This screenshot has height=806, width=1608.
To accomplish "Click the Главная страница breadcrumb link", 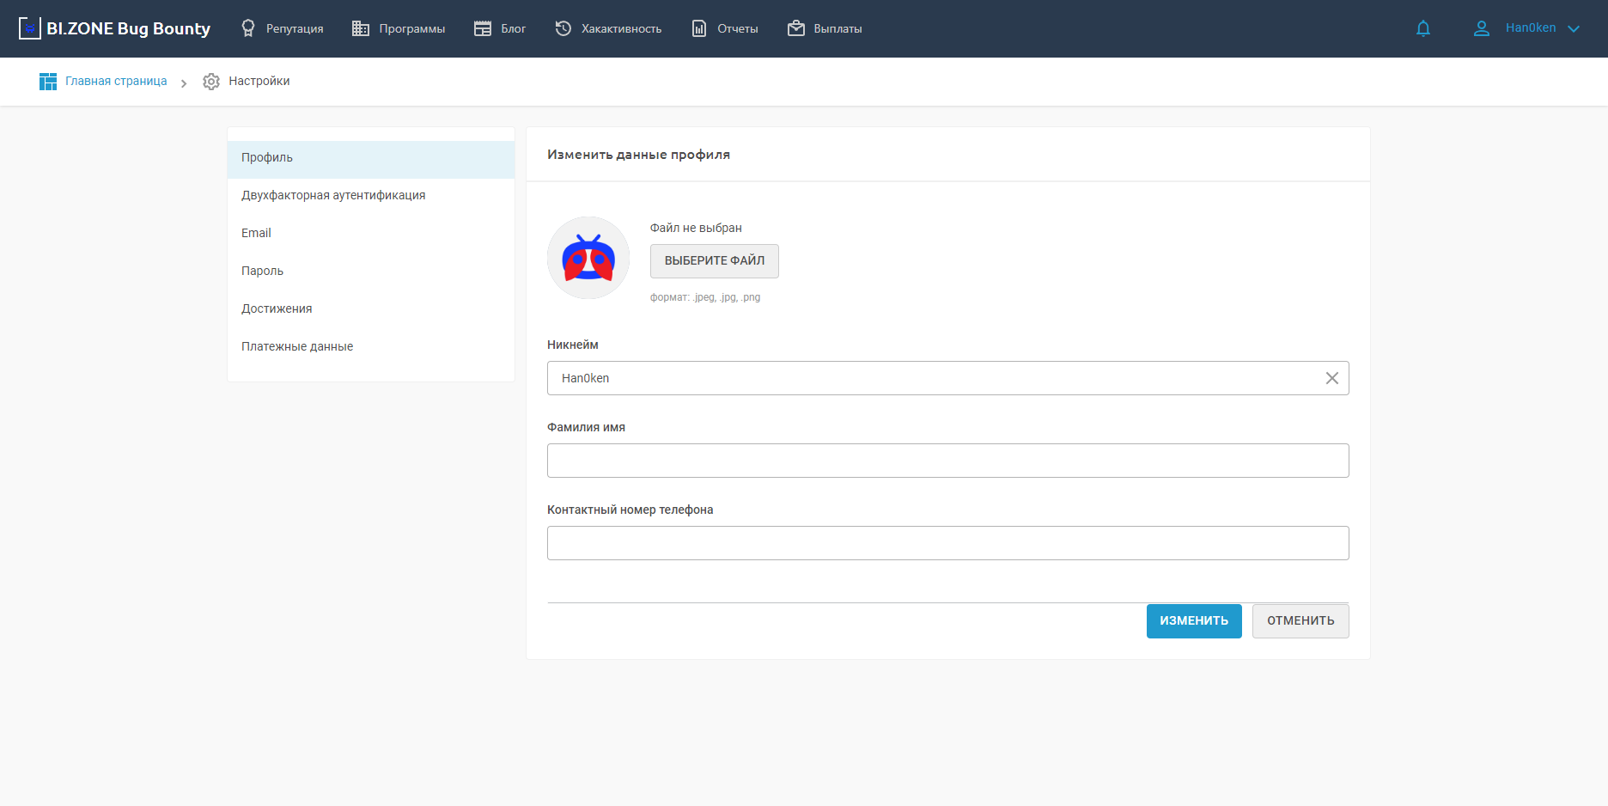I will click(116, 82).
